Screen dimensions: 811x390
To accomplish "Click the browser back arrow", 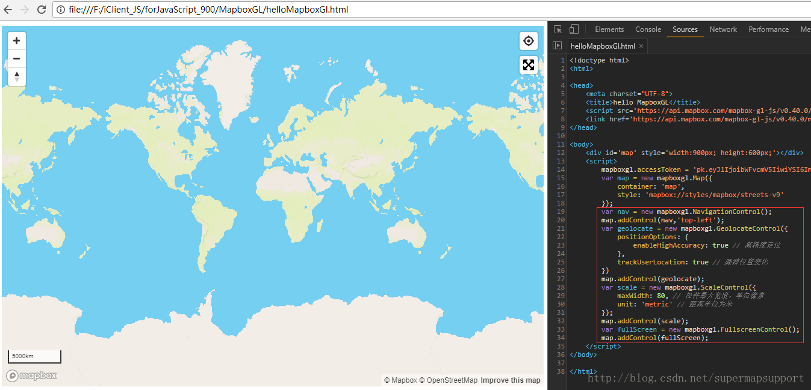I will [8, 10].
